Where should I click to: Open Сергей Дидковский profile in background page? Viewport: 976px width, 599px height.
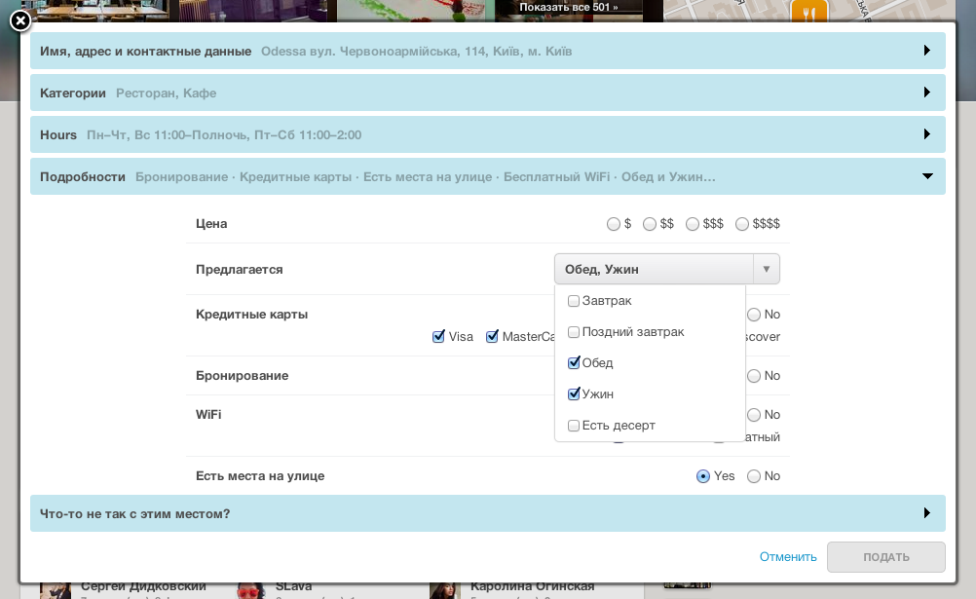click(x=143, y=586)
